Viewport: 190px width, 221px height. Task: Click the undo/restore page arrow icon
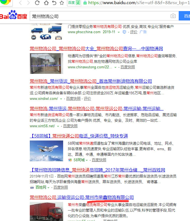tap(54, 3)
